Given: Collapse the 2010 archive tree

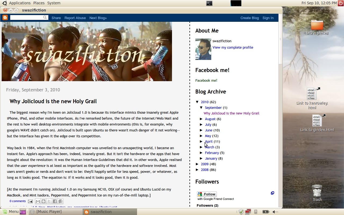Looking at the screenshot, I should [197, 102].
